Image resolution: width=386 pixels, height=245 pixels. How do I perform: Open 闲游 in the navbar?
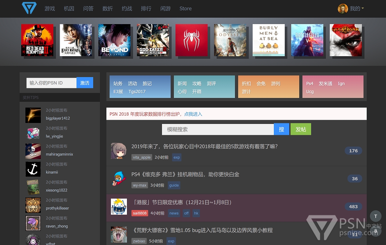tap(166, 9)
